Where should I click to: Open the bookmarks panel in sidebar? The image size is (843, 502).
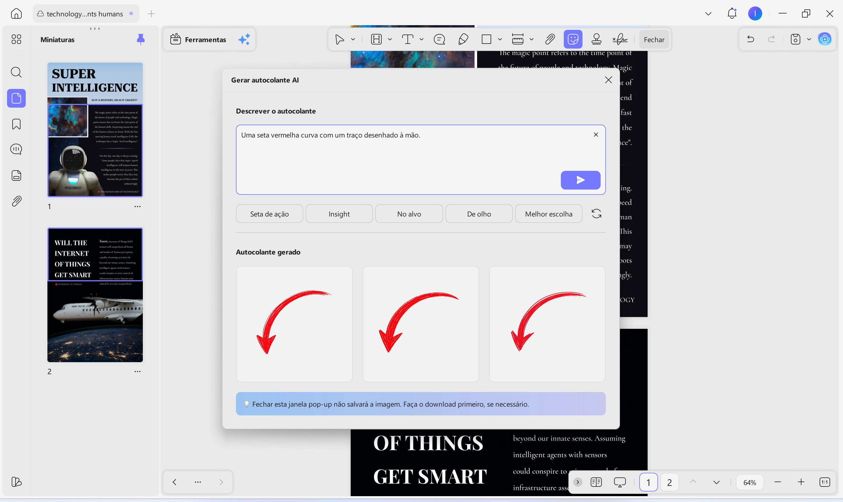click(x=16, y=124)
